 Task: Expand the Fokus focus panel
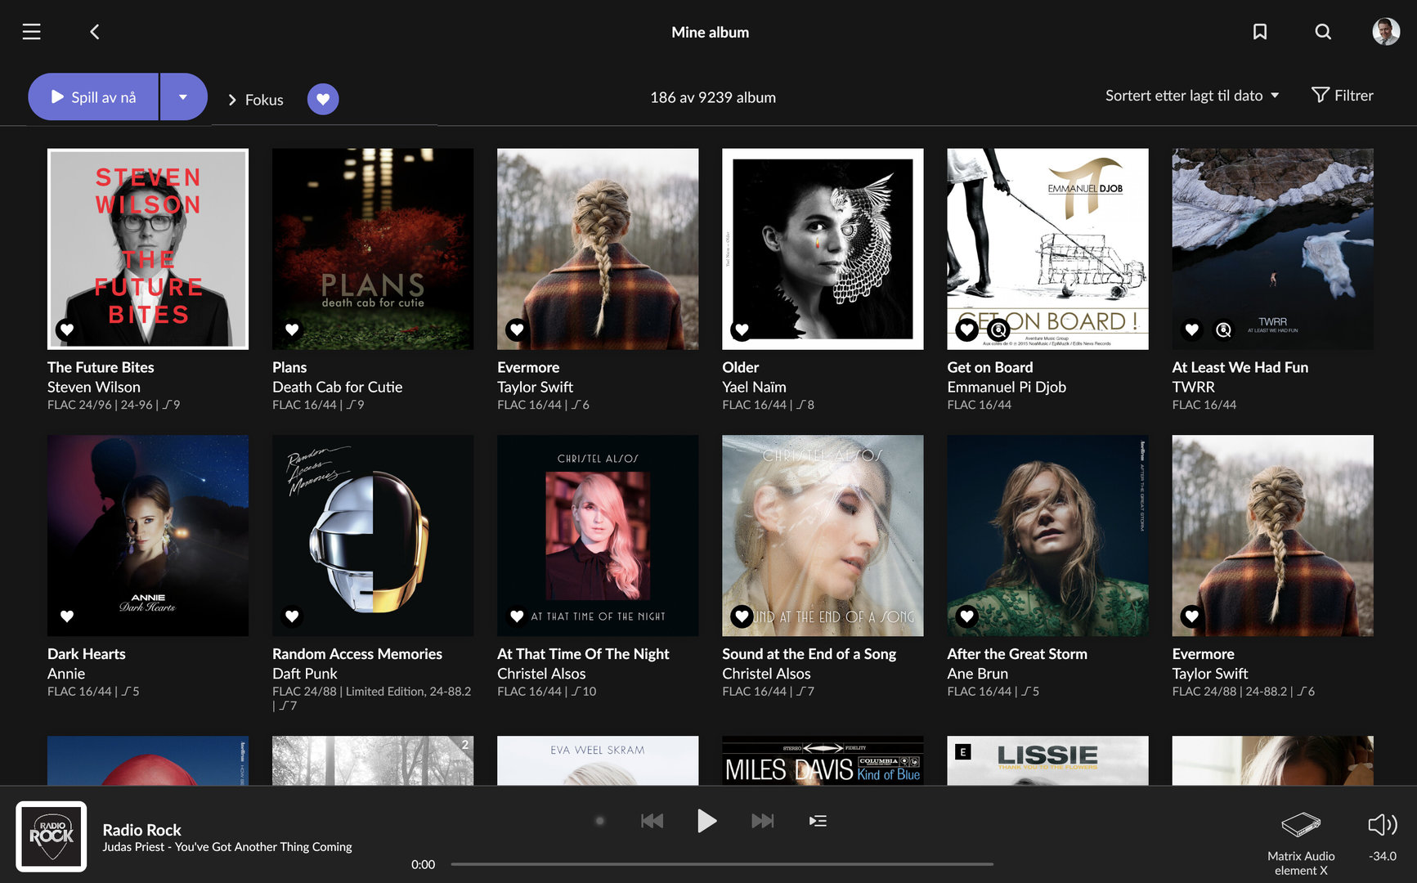(x=255, y=100)
